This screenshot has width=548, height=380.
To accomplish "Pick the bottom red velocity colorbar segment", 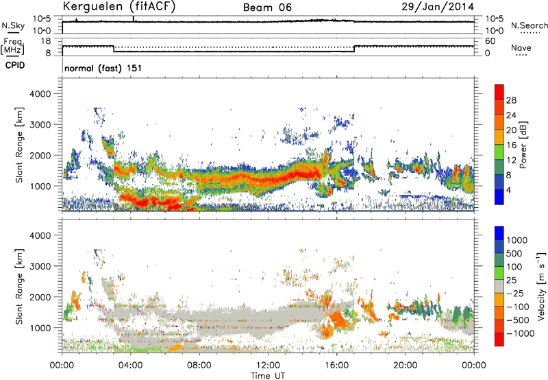I will coord(499,339).
